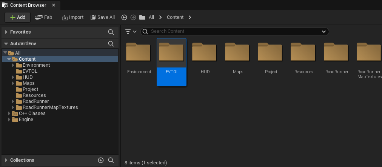
Task: Open the filter options menu
Action: click(x=131, y=32)
